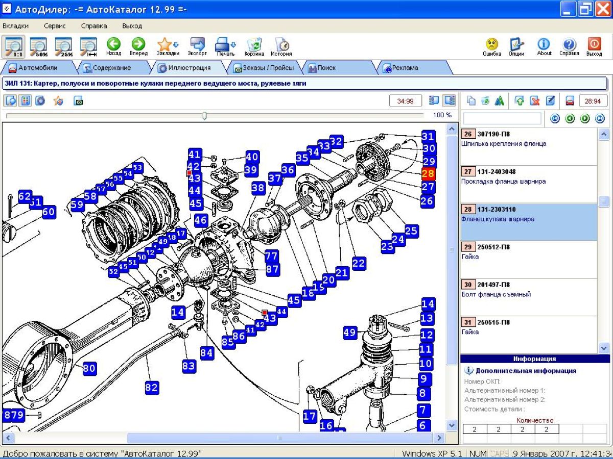Click the copy pages icon in parts panel
This screenshot has width=613, height=459.
[x=471, y=101]
